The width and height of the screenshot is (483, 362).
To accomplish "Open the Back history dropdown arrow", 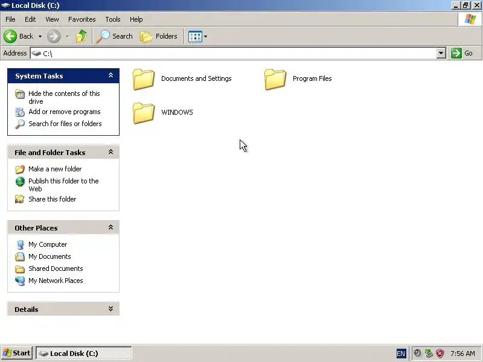I will coord(40,37).
